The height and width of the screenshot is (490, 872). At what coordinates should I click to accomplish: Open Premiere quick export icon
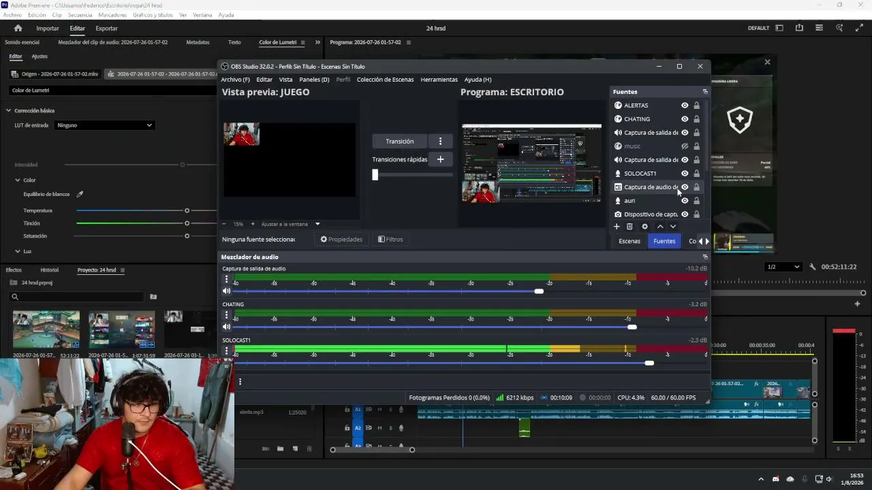[799, 28]
